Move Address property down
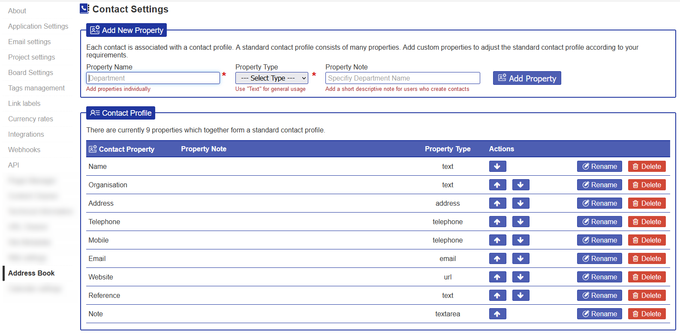The width and height of the screenshot is (680, 333). pyautogui.click(x=521, y=203)
